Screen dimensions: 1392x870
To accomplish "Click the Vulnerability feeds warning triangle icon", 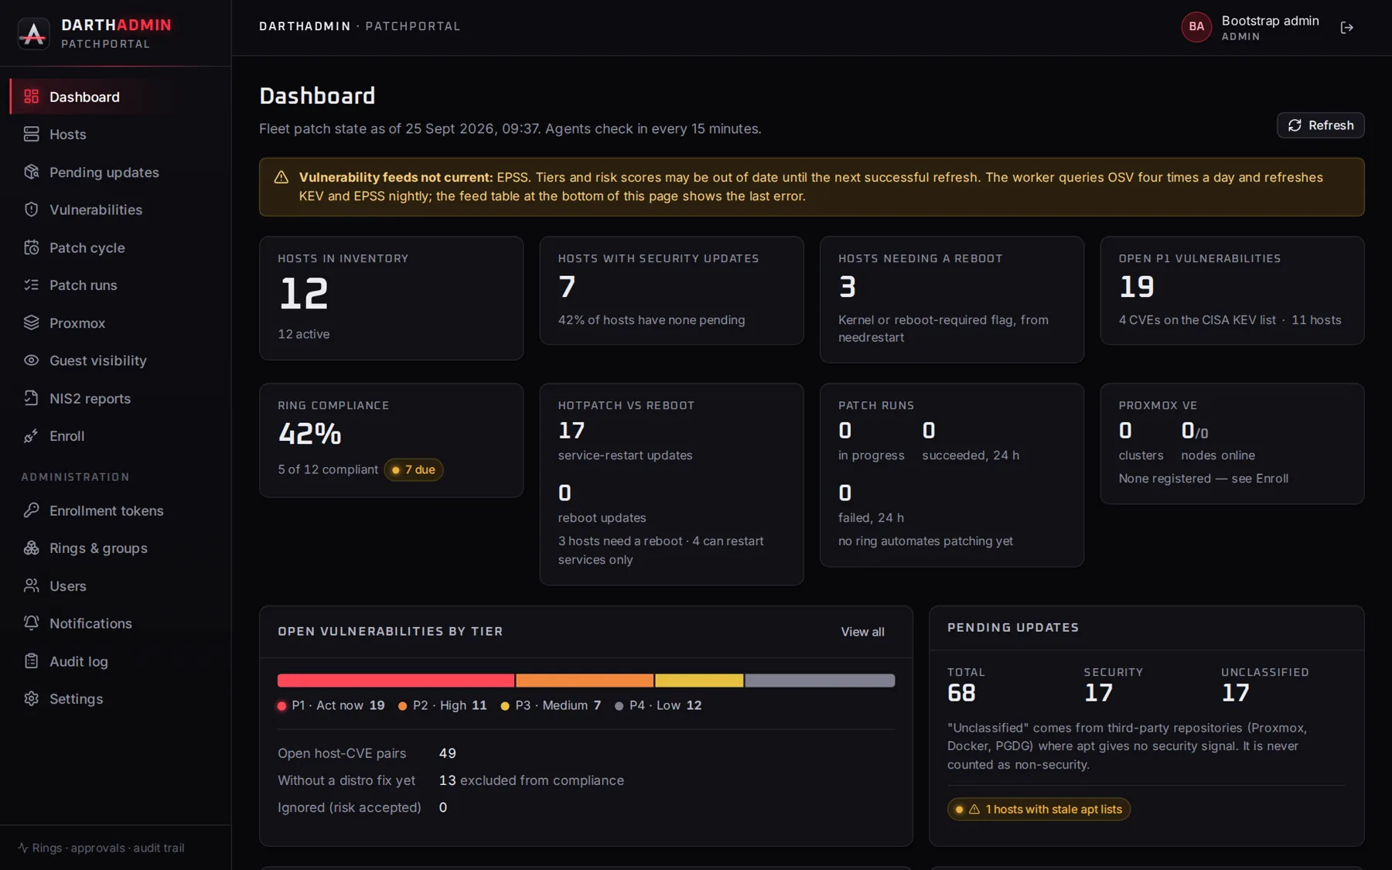I will [x=281, y=178].
